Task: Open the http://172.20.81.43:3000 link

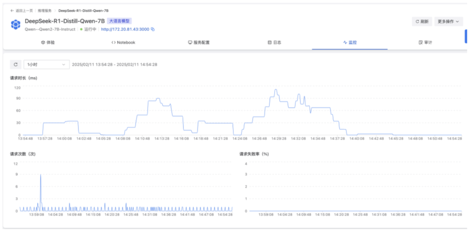Action: pos(125,29)
